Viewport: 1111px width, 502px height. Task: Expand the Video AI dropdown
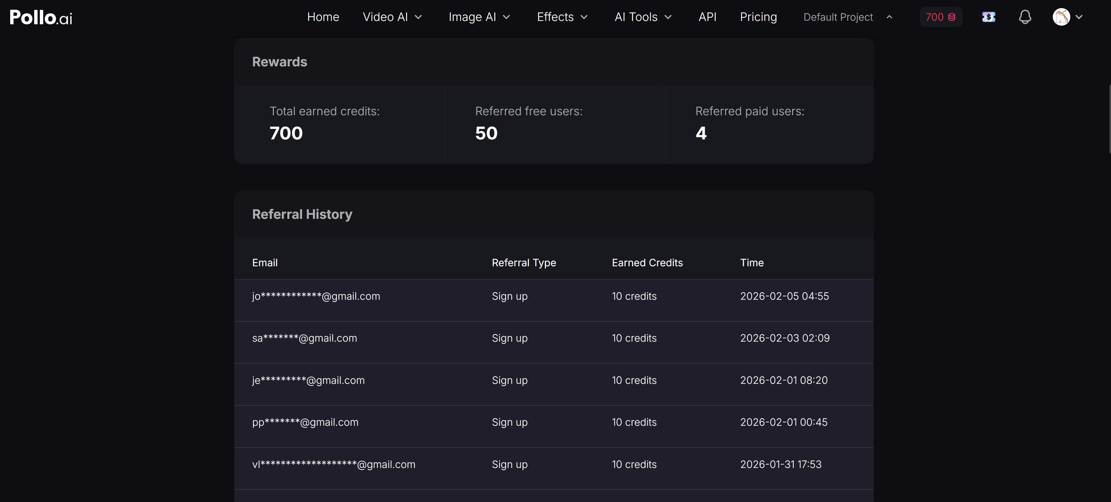pos(418,17)
